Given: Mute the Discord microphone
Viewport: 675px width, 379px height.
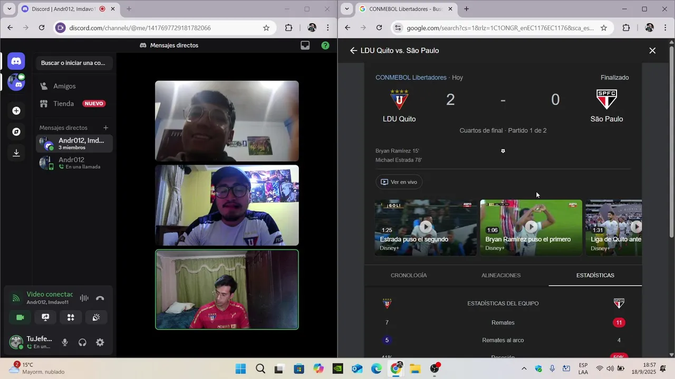Looking at the screenshot, I should coord(65,343).
